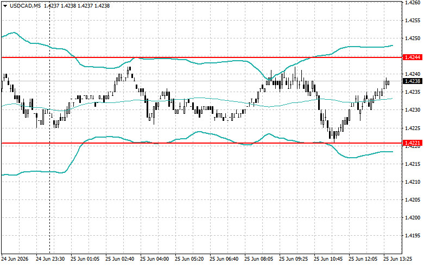424x265 pixels.
Task: Select the price scale value 1.4215
Action: pyautogui.click(x=413, y=164)
